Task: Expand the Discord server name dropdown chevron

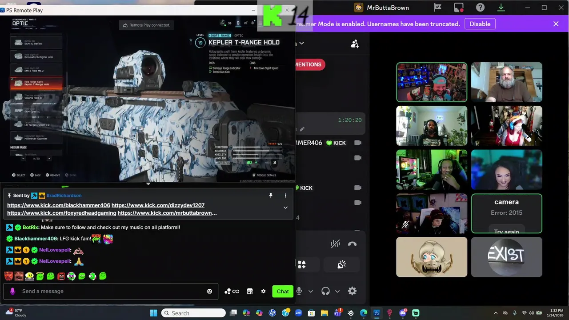Action: [301, 43]
